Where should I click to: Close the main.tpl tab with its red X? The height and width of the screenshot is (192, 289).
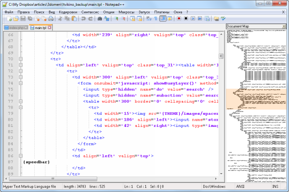coord(50,27)
